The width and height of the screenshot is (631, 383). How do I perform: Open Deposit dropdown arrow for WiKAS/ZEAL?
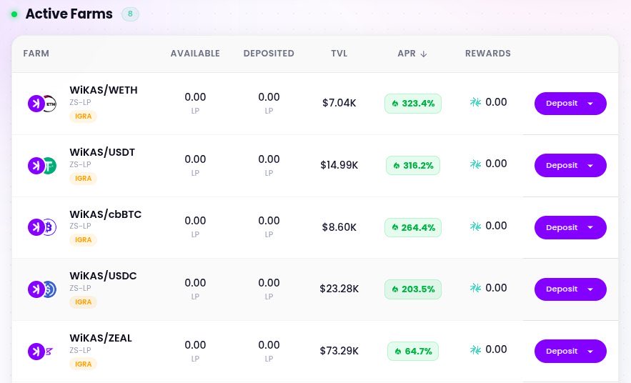[x=590, y=352]
